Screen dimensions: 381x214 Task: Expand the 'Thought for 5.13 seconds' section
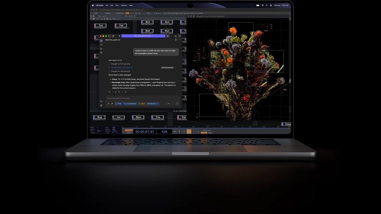(x=119, y=64)
